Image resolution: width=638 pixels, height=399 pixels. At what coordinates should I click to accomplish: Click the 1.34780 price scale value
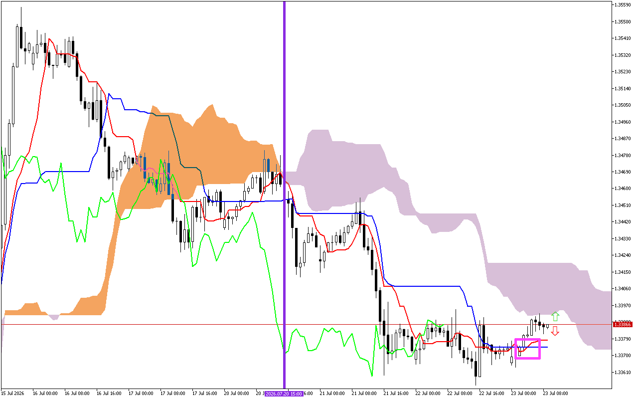[624, 156]
